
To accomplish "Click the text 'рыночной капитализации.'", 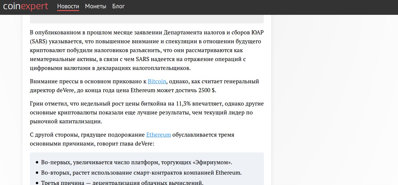I will pyautogui.click(x=66, y=122).
